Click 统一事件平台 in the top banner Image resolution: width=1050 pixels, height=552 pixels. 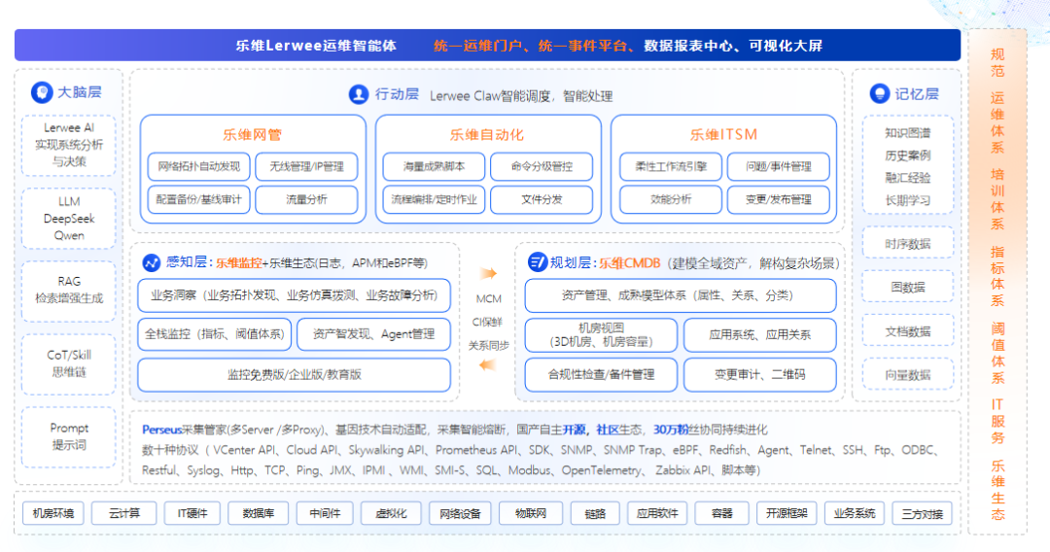pyautogui.click(x=582, y=46)
